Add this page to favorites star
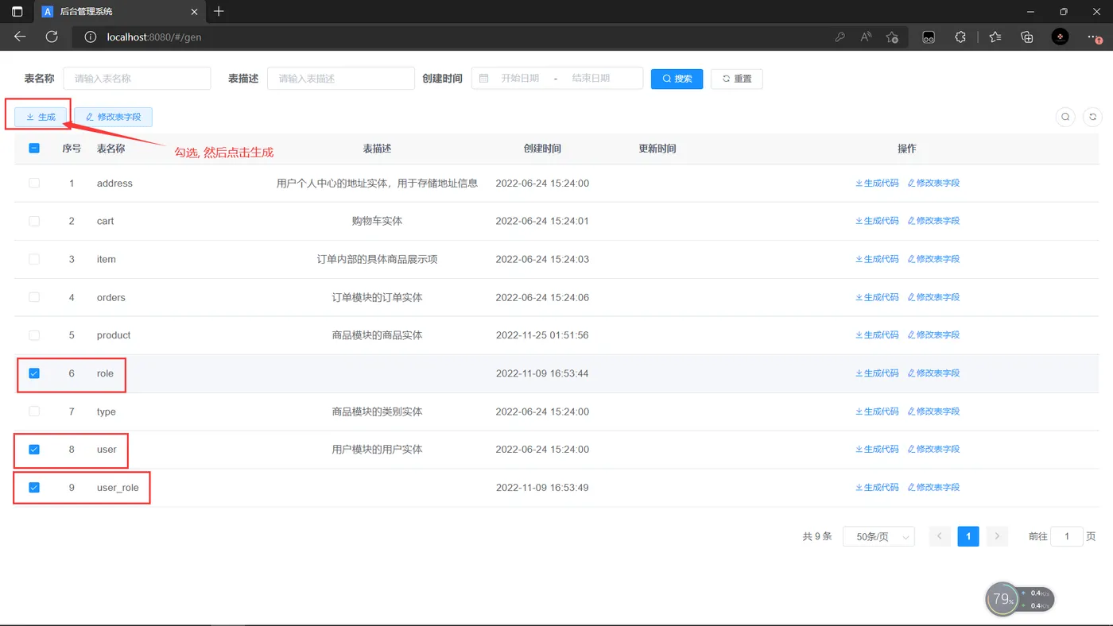 [x=892, y=37]
